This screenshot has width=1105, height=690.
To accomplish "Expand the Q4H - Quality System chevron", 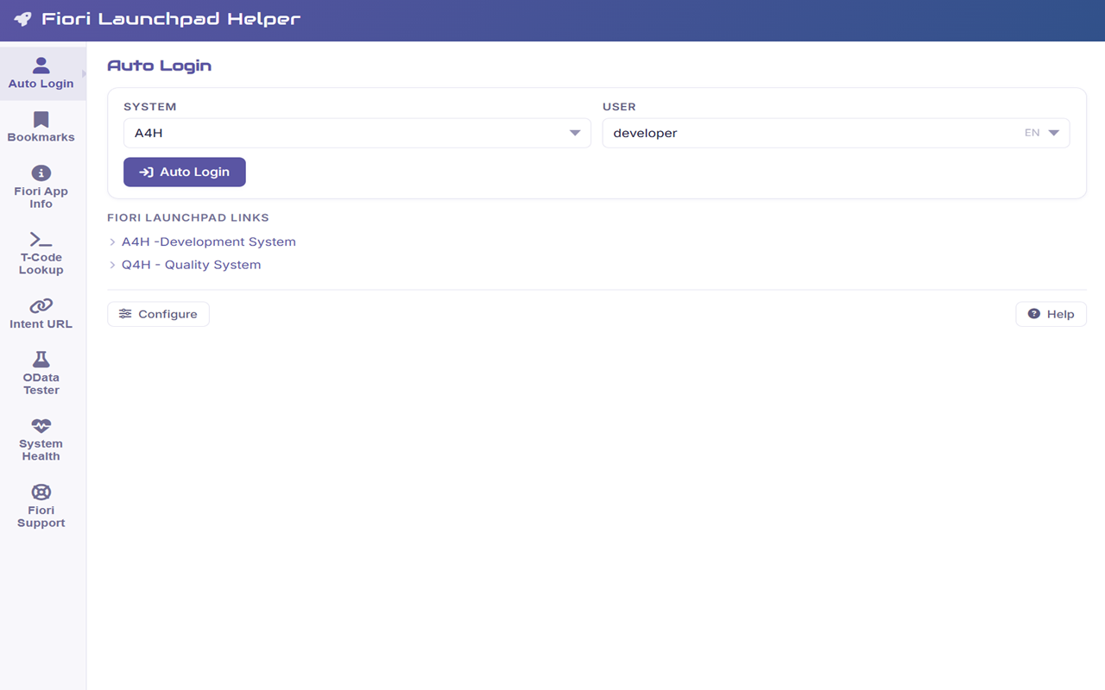I will coord(112,265).
